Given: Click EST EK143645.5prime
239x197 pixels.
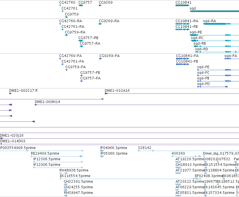Looking at the screenshot, I should point(219,187).
